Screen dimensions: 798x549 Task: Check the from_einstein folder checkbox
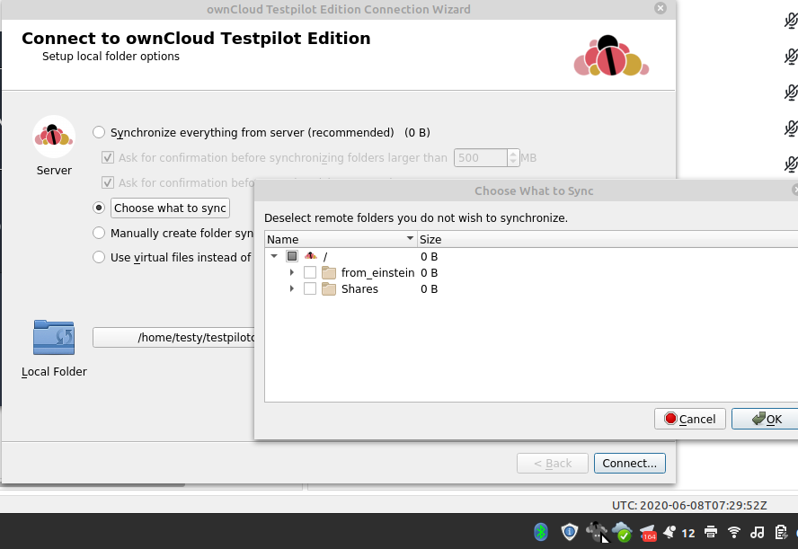click(308, 272)
